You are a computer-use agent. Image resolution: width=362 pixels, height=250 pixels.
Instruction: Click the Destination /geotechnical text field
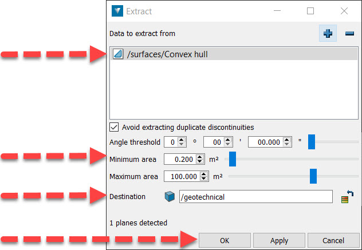(x=256, y=197)
